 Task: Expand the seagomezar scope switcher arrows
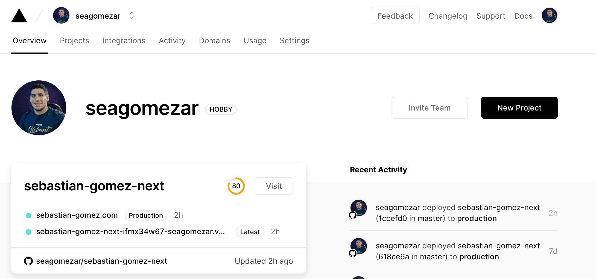pyautogui.click(x=132, y=16)
